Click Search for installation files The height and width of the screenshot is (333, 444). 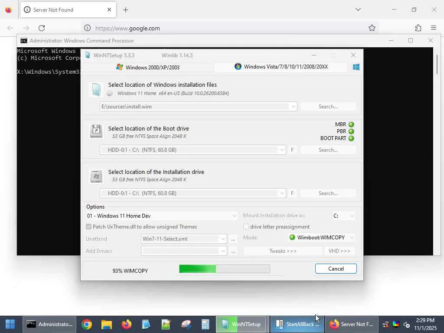click(328, 107)
